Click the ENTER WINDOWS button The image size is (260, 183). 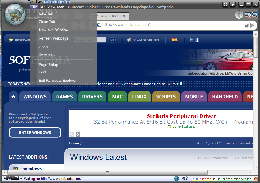click(35, 133)
